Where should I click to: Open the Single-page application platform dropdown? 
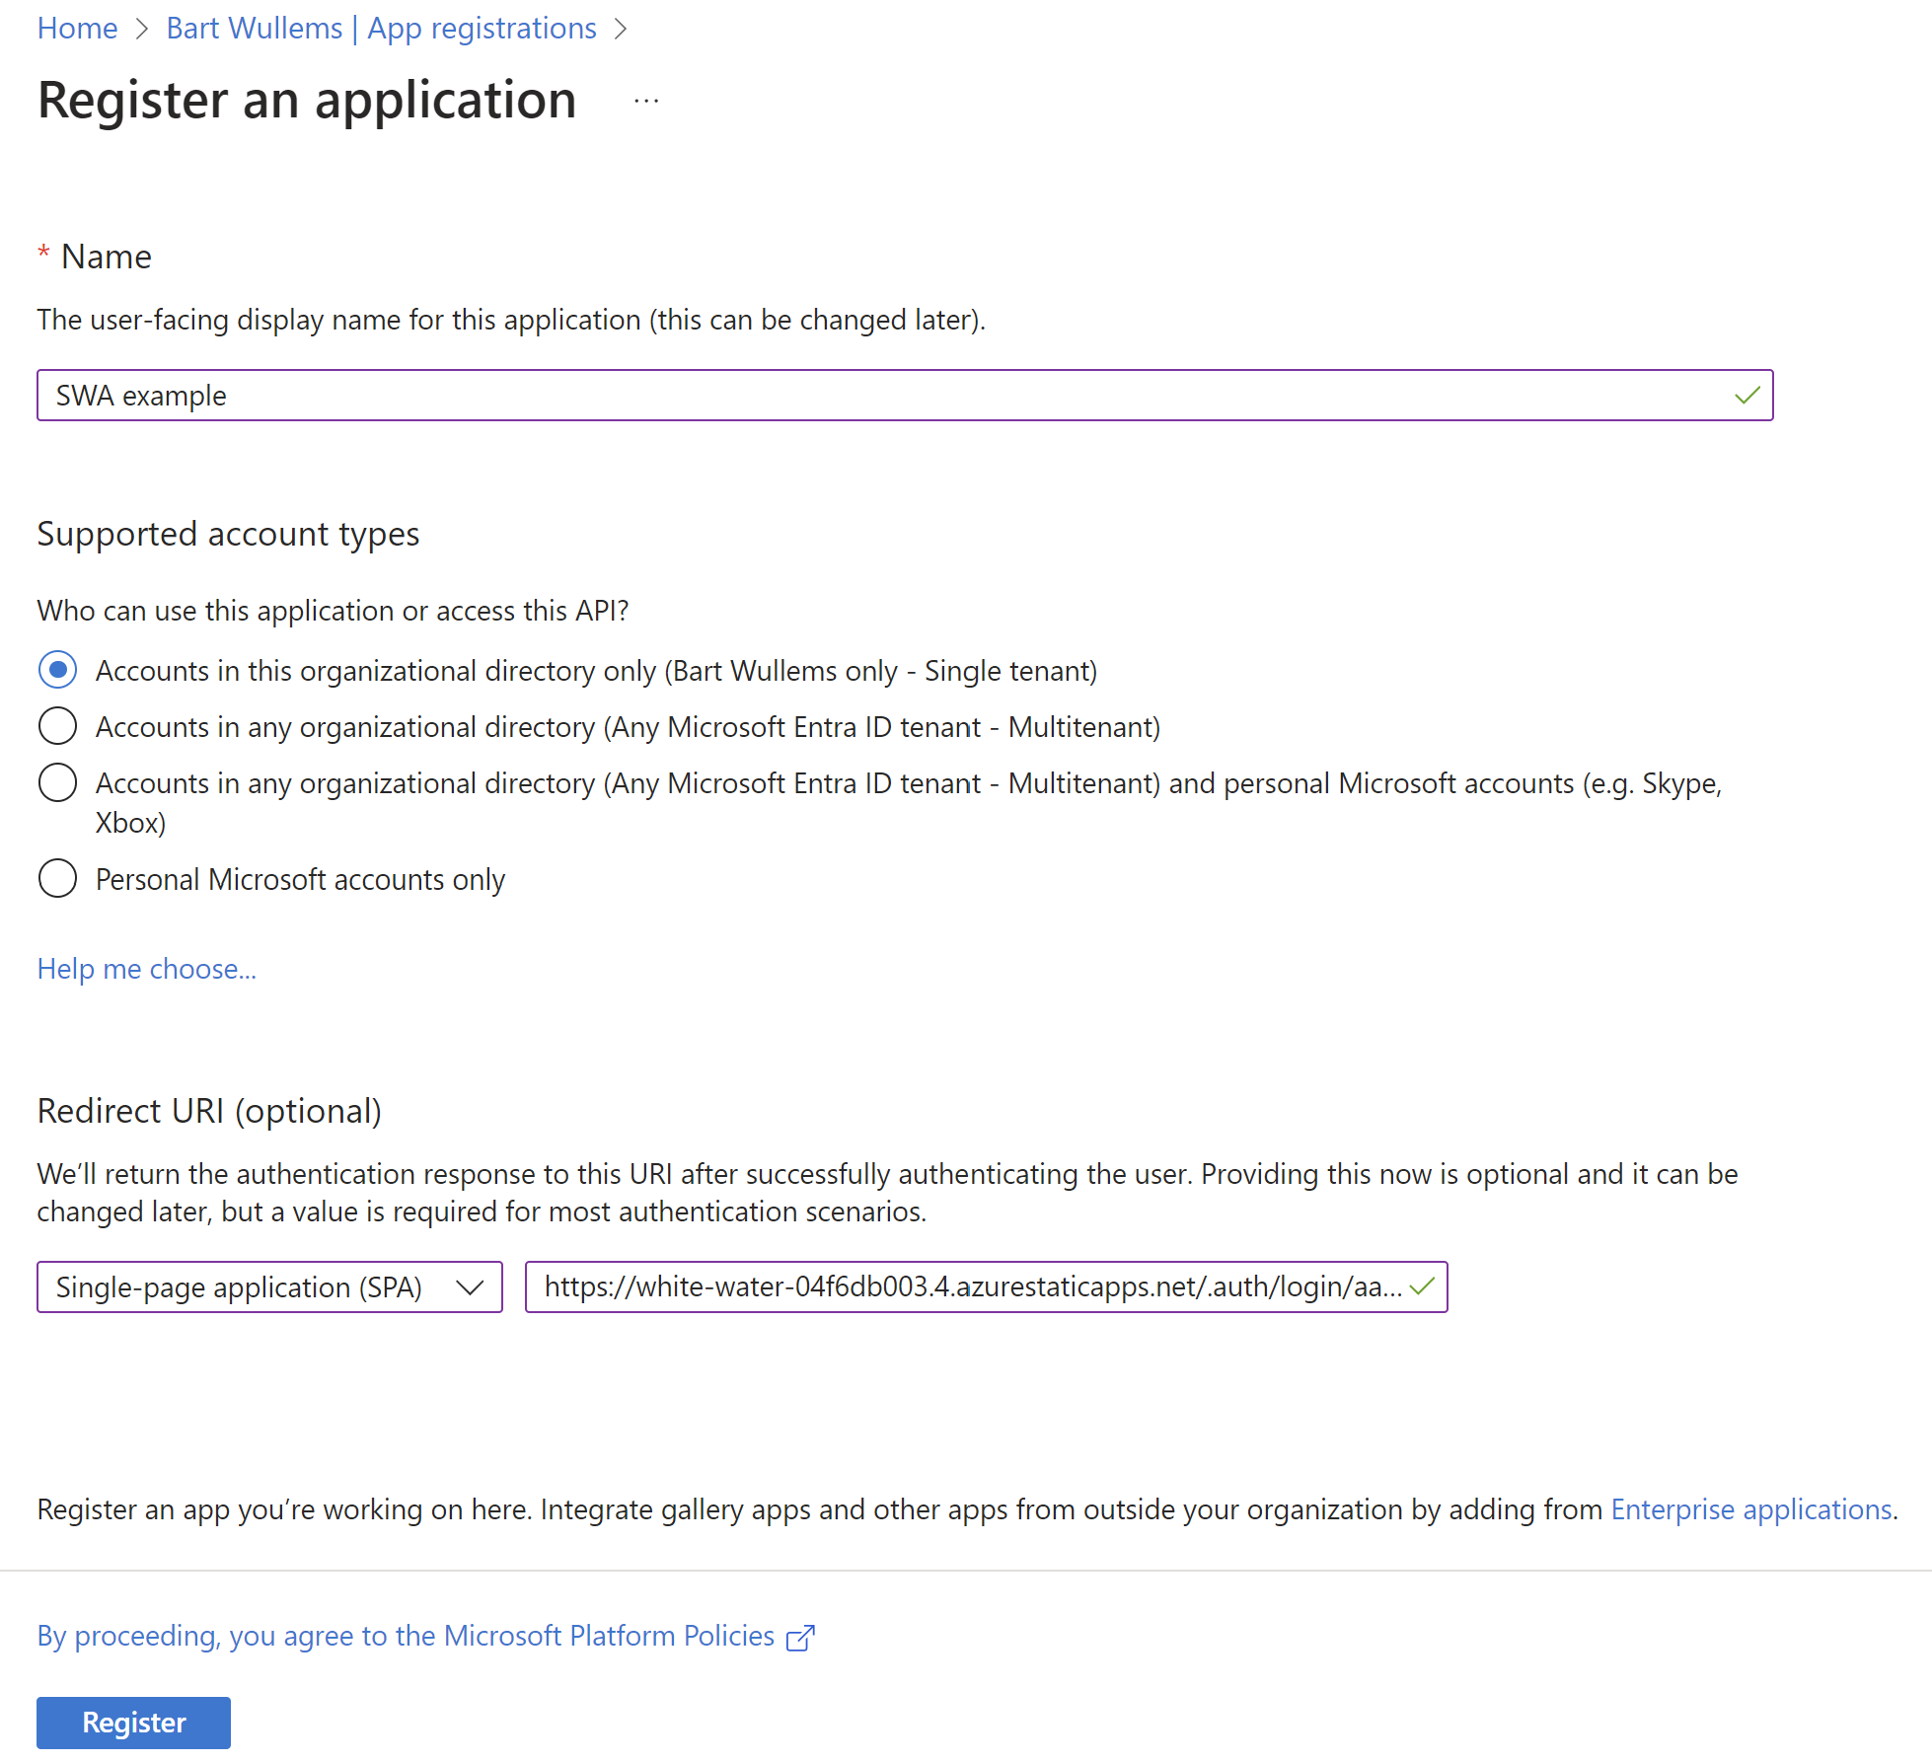click(240, 1286)
